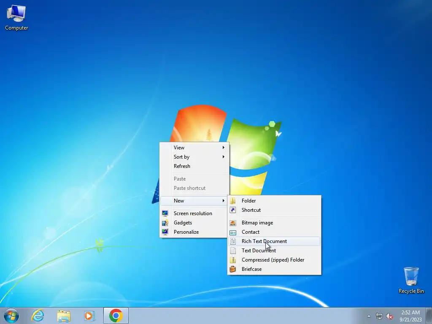Click the Shortcut arrow icon

coord(233,210)
